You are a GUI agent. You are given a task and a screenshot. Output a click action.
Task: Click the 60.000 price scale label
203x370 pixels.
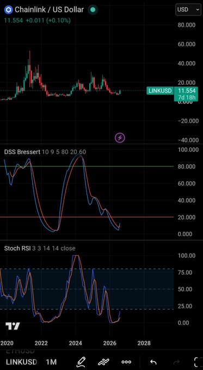click(187, 44)
